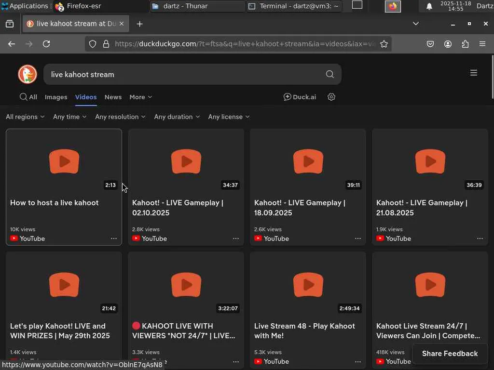Play Kahoot LIVE Gameplay 21.08.2025 video
494x370 pixels.
[430, 161]
